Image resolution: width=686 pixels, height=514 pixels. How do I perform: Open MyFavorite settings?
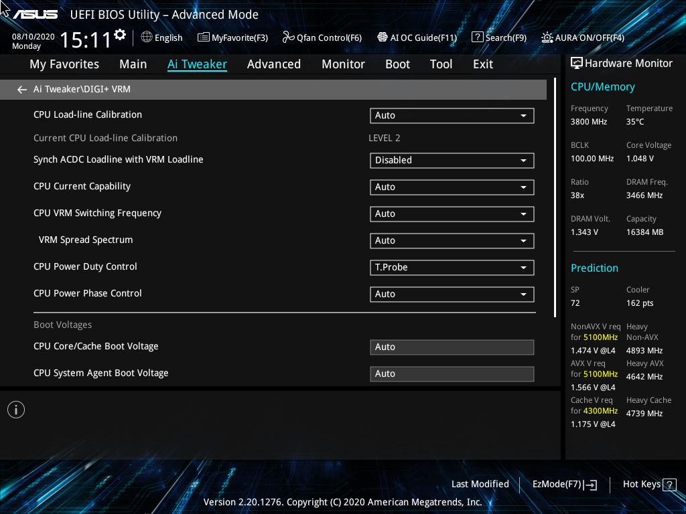tap(232, 37)
